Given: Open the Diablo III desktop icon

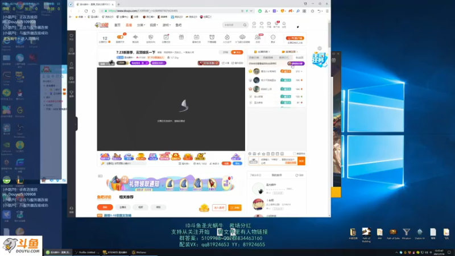Looking at the screenshot, I should pos(420,234).
